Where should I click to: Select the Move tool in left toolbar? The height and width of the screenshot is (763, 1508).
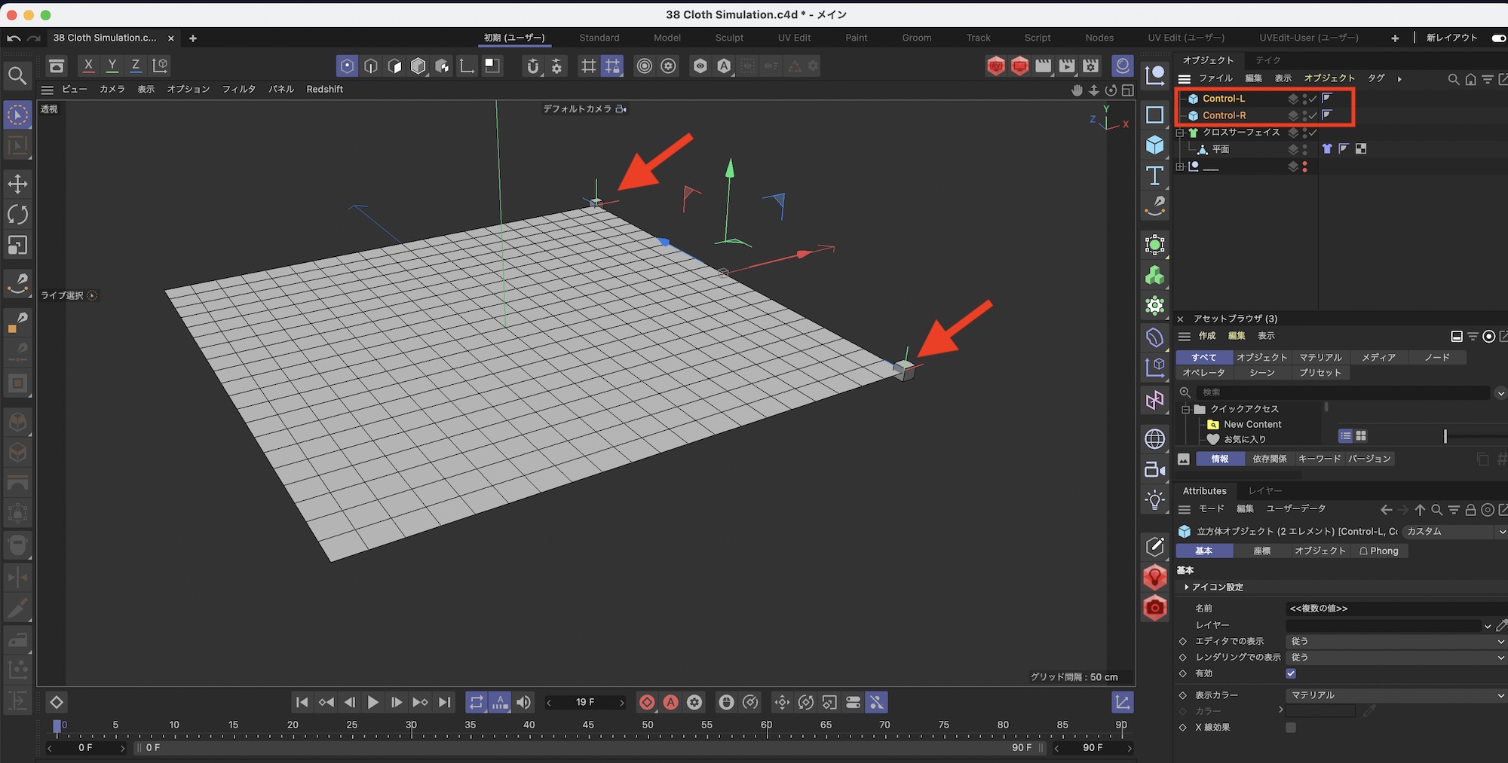pos(17,184)
